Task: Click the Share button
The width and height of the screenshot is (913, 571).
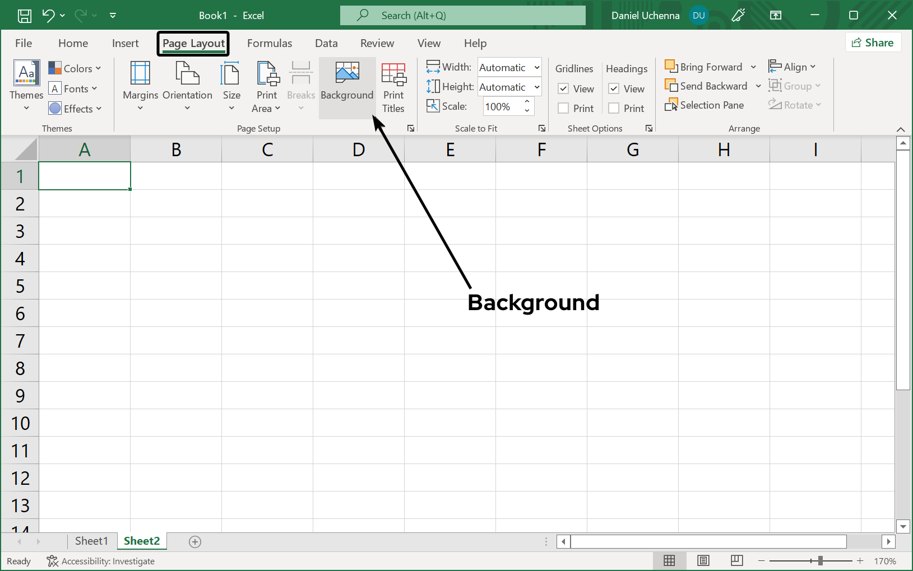Action: click(873, 43)
